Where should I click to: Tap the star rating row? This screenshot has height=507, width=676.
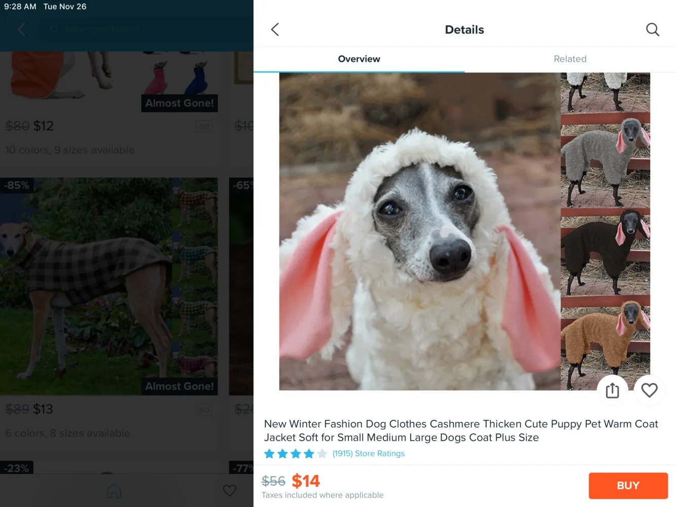point(296,453)
